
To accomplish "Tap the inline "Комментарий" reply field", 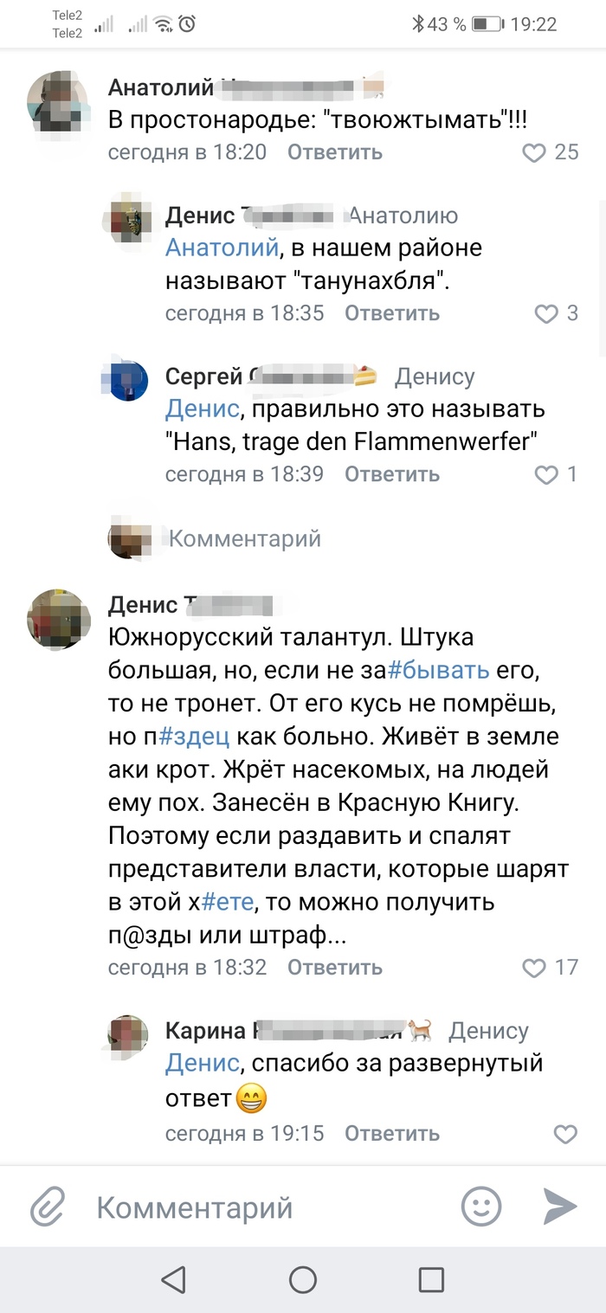I will click(245, 539).
